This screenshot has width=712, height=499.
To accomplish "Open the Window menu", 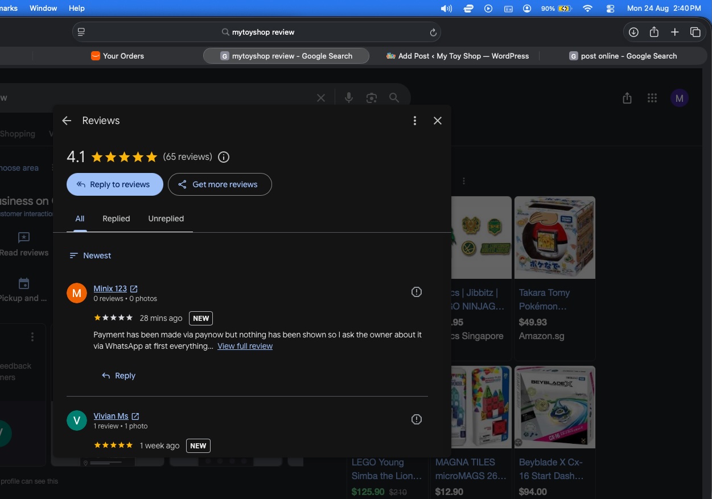I will (43, 8).
